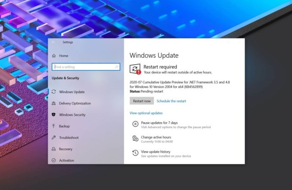Screen dimensions: 292x190
Task: Click the Troubleshoot wrench icon
Action: [54, 138]
